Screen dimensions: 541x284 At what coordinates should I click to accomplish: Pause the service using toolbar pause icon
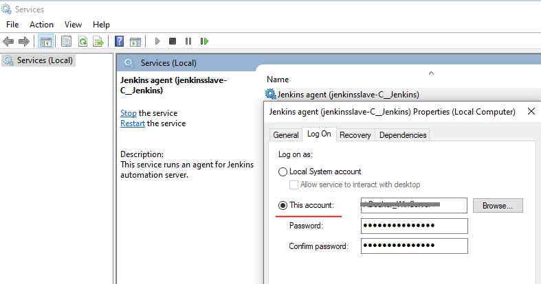coord(188,41)
